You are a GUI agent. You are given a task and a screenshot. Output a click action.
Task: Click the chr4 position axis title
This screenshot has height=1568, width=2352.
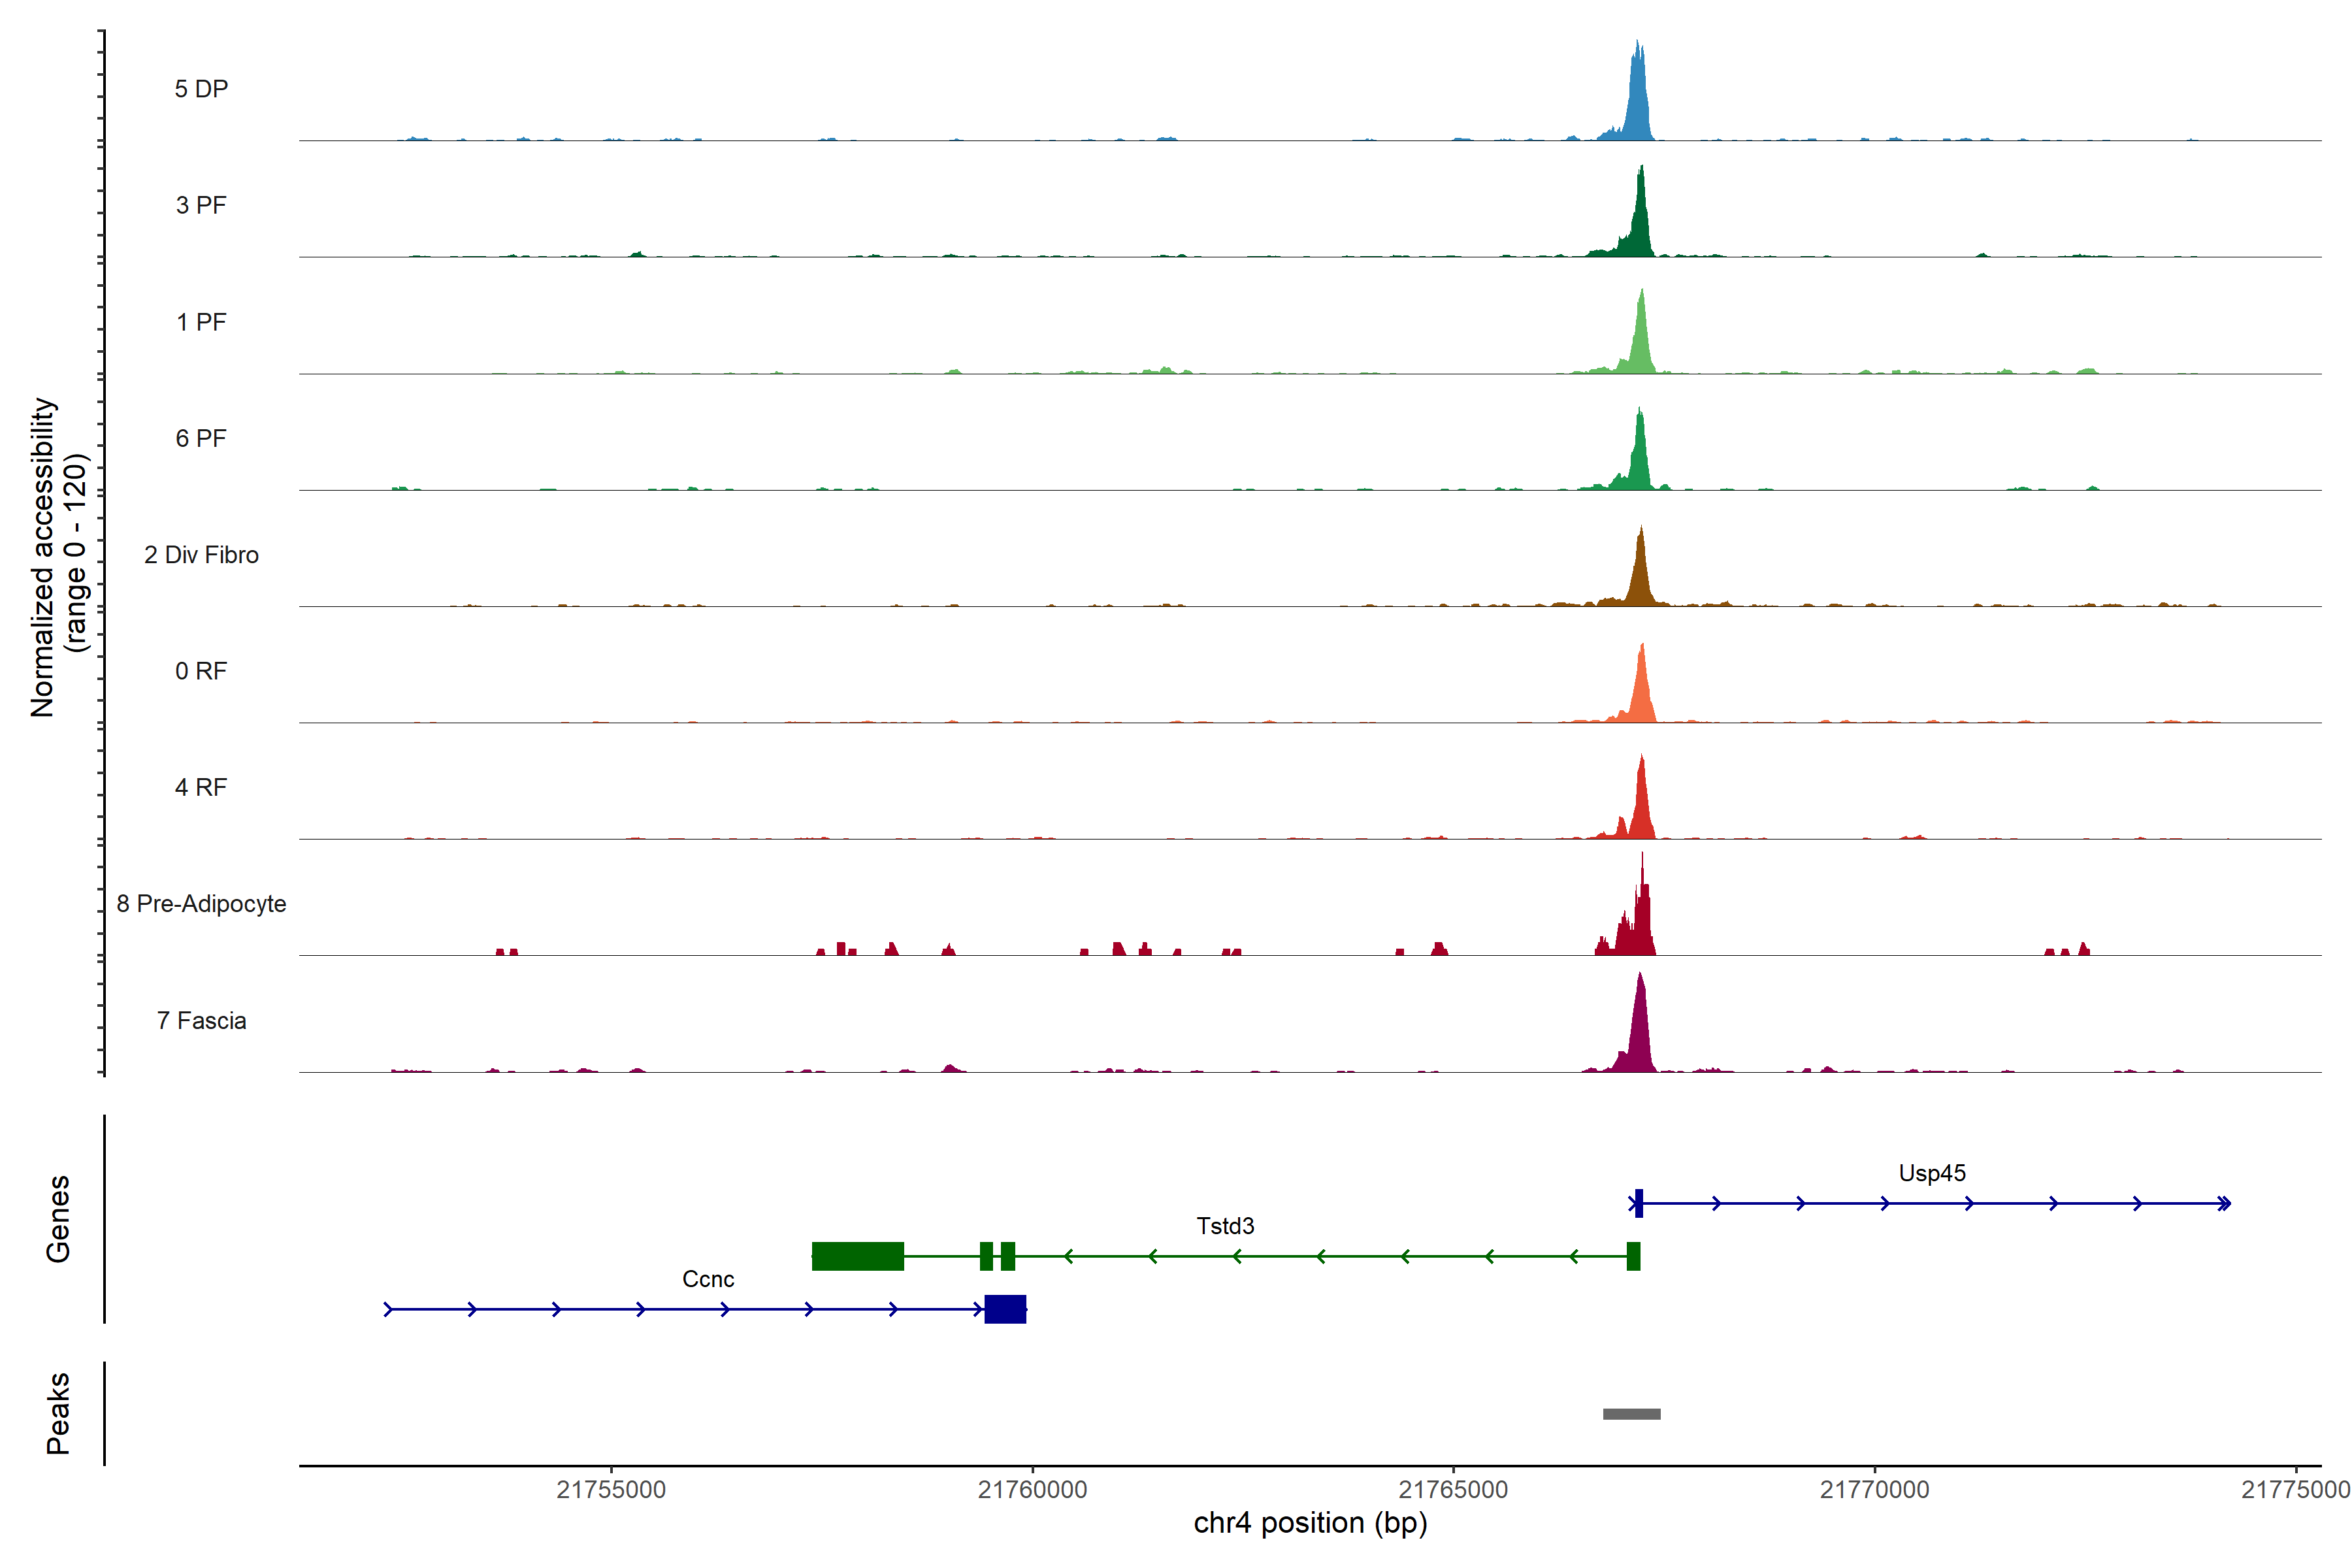tap(1310, 1523)
